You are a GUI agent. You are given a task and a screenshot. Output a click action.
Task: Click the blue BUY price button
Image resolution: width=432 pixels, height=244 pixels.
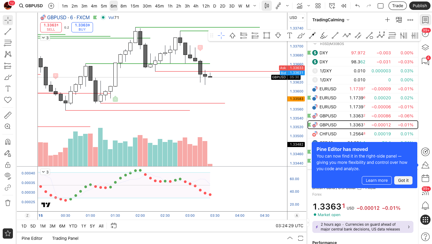[x=82, y=27]
